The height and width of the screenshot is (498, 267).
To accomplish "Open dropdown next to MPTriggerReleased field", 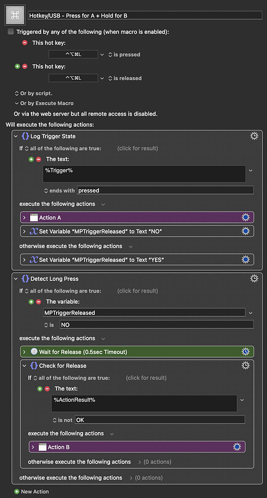I will point(250,313).
